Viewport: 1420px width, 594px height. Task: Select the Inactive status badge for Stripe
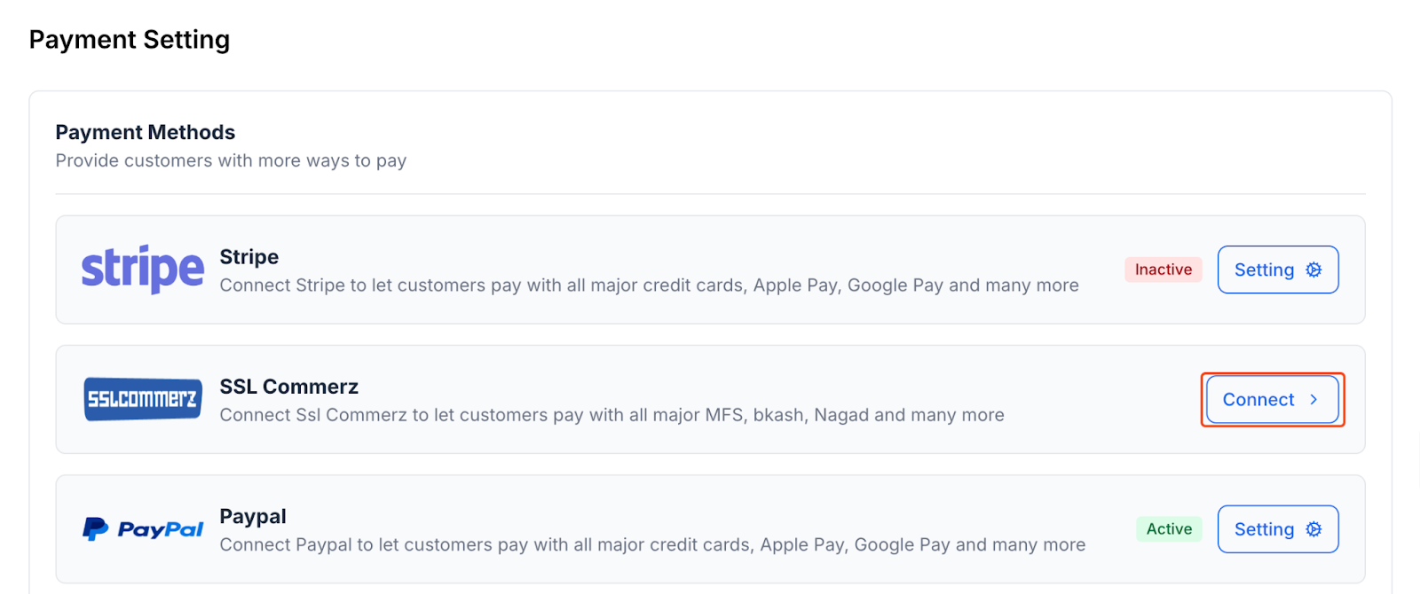coord(1163,270)
